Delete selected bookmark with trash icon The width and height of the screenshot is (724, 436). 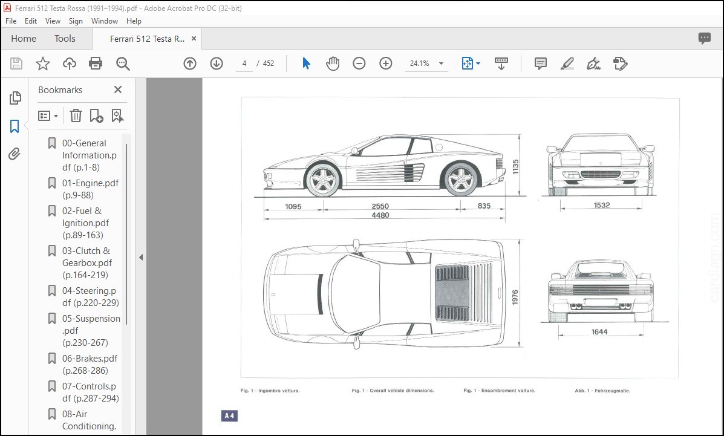pyautogui.click(x=76, y=116)
